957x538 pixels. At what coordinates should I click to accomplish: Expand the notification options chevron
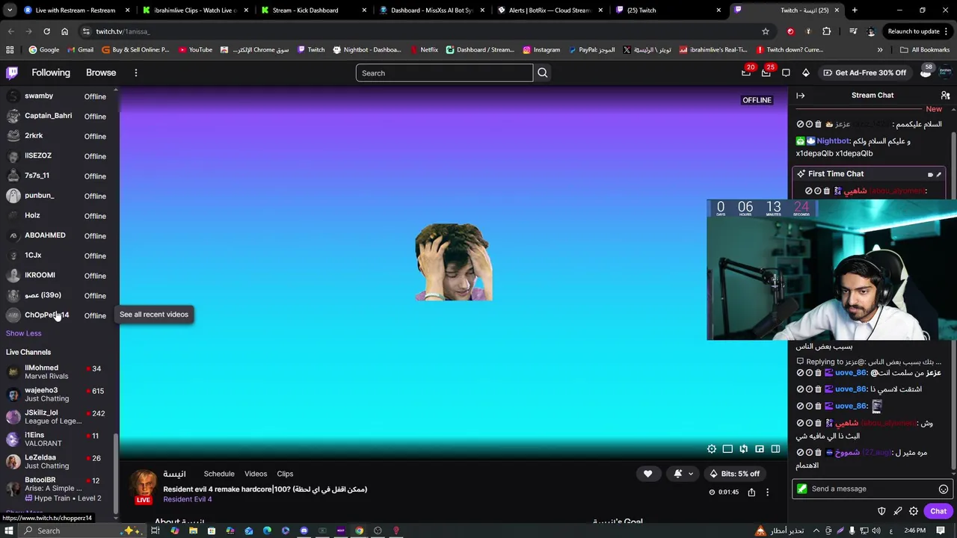coord(691,474)
